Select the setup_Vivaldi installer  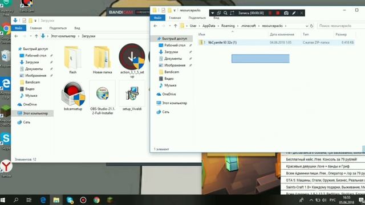(132, 96)
